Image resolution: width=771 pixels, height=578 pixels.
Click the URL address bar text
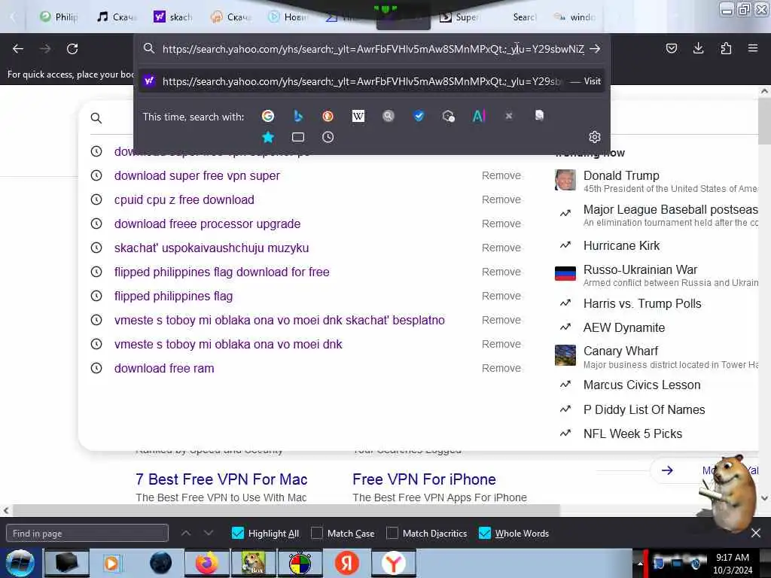pyautogui.click(x=373, y=49)
